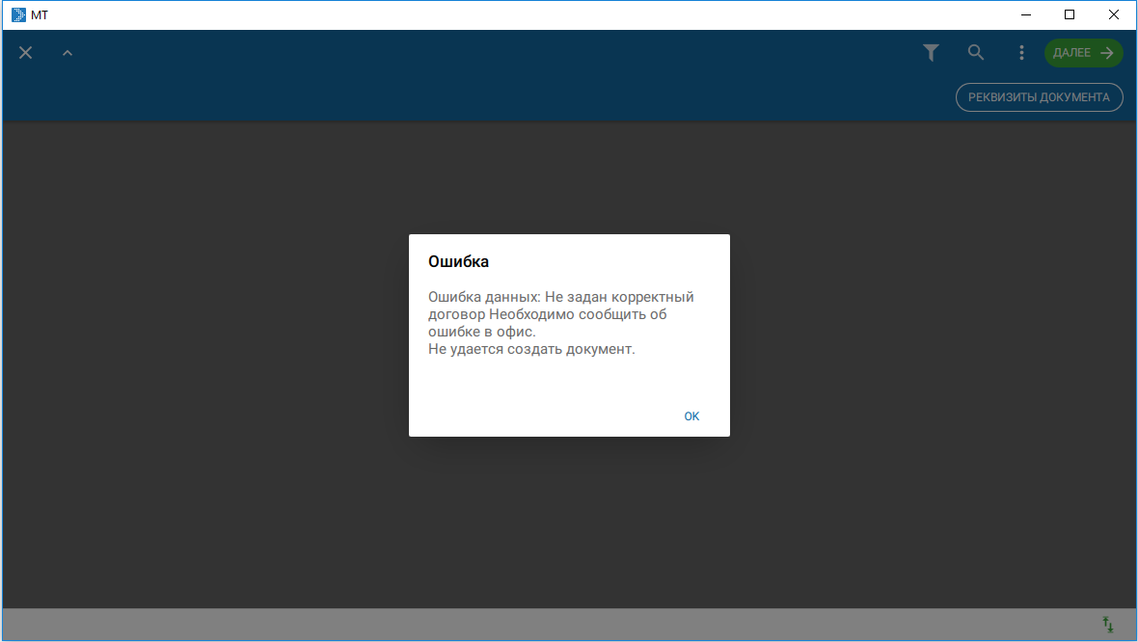This screenshot has width=1138, height=642.
Task: Click the MT app icon in title bar
Action: pyautogui.click(x=18, y=14)
